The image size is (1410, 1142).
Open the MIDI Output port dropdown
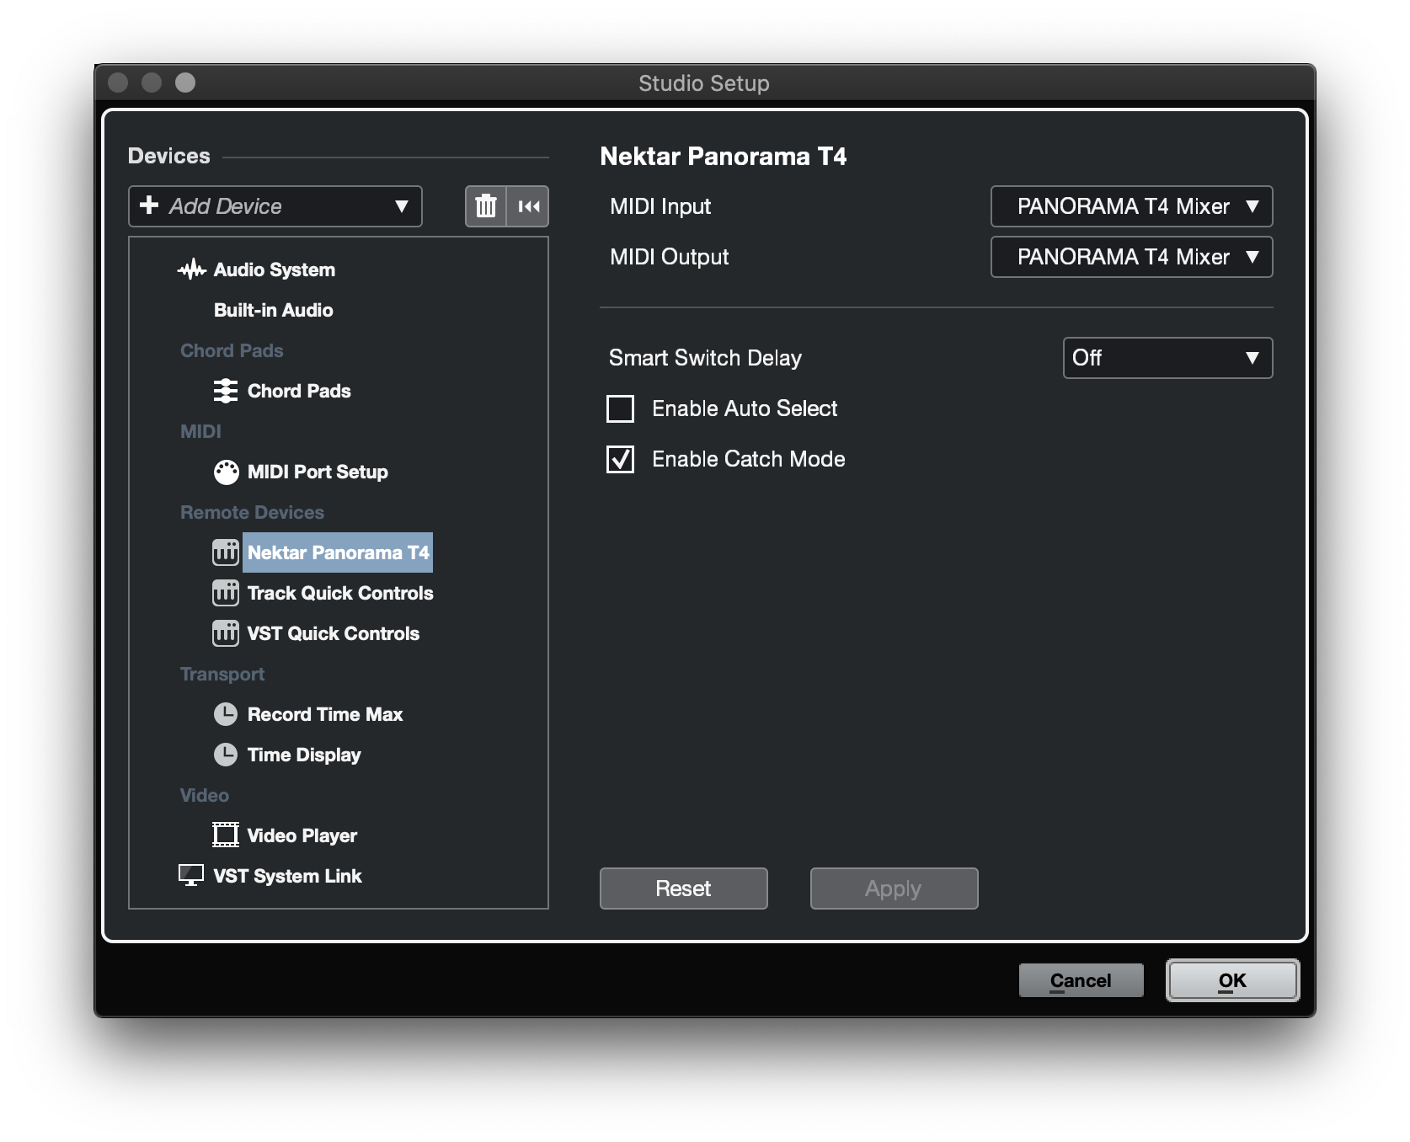pyautogui.click(x=1130, y=257)
